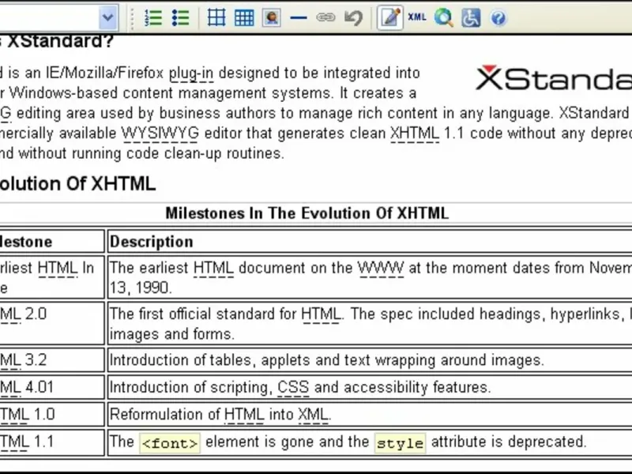Click the 'Evolution Of XHTML' heading
The width and height of the screenshot is (632, 474).
[77, 184]
